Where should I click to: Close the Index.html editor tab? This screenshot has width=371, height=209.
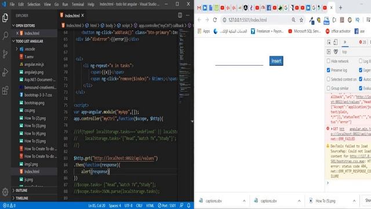pos(82,16)
